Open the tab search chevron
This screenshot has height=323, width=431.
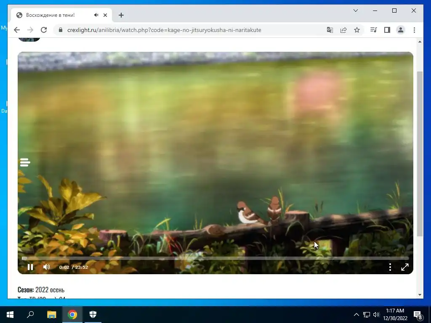(356, 11)
